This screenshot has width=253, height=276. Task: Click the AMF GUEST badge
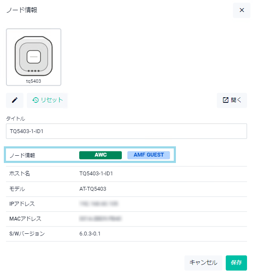click(149, 155)
